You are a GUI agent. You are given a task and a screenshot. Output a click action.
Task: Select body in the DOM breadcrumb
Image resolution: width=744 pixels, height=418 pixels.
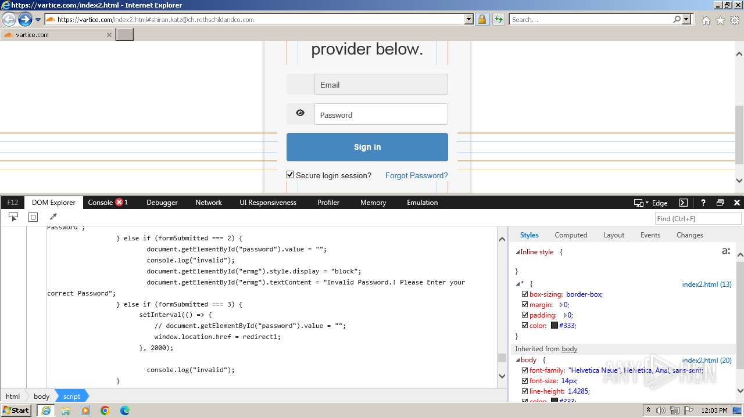pyautogui.click(x=41, y=397)
